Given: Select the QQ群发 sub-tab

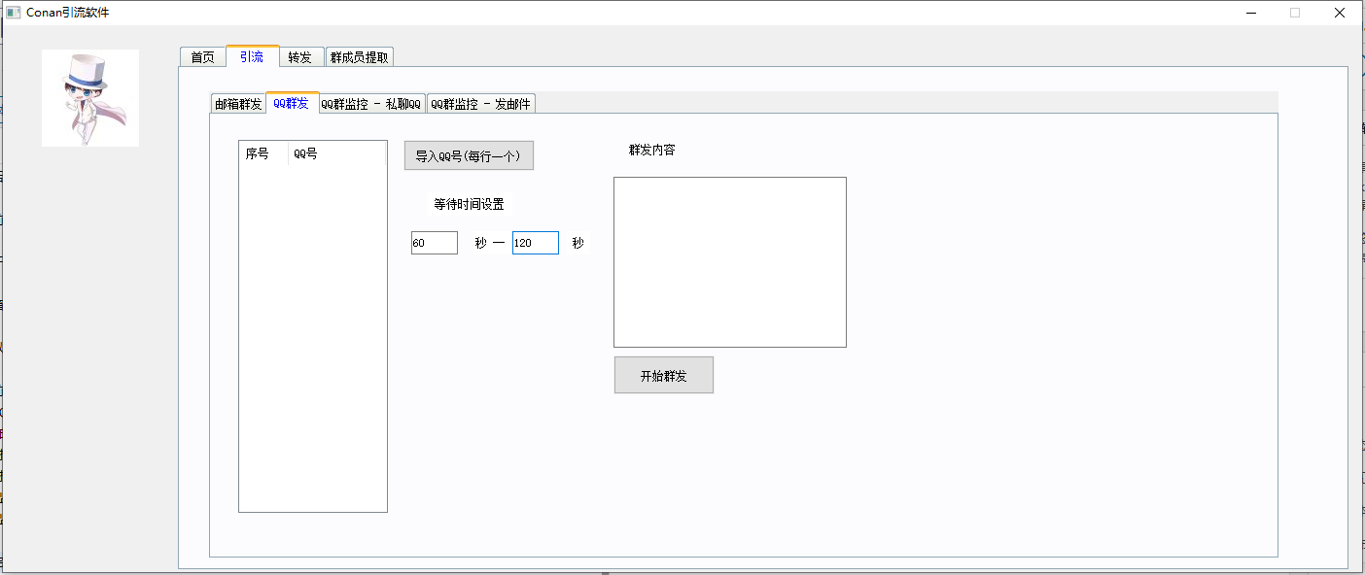Looking at the screenshot, I should pos(292,103).
